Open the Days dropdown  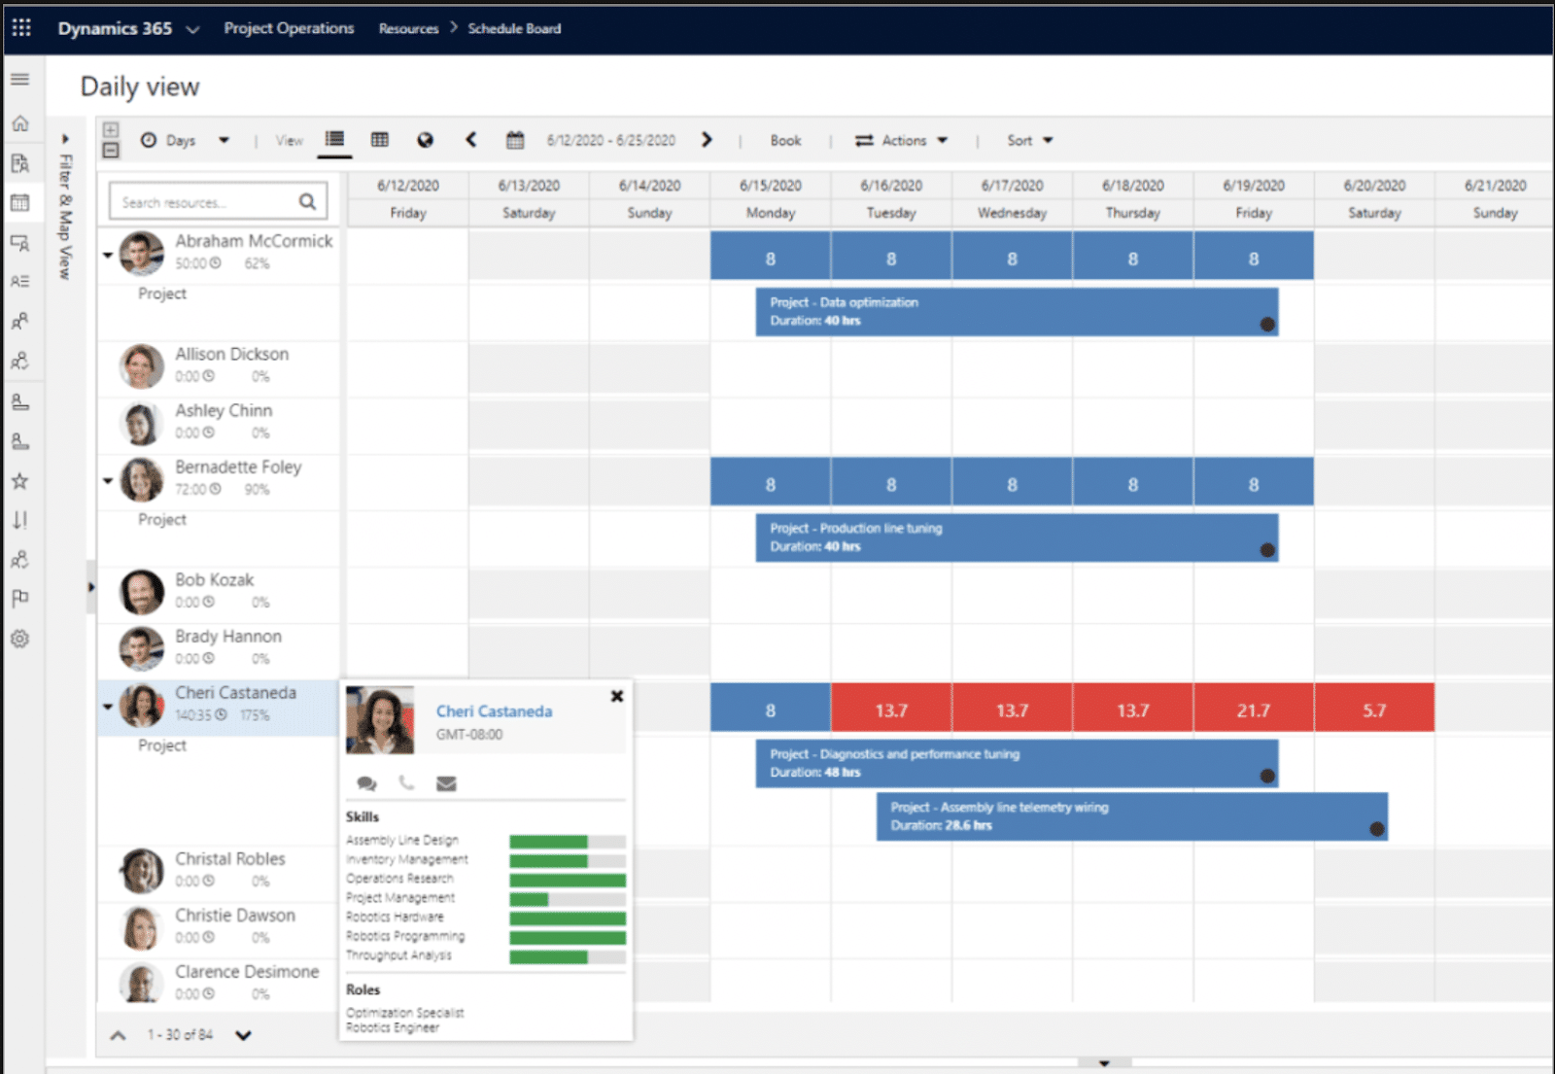click(187, 140)
